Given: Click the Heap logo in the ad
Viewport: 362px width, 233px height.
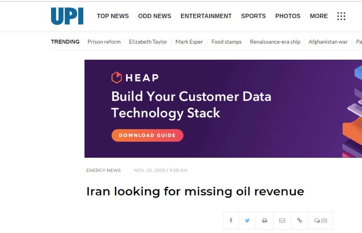Looking at the screenshot, I should pos(135,77).
